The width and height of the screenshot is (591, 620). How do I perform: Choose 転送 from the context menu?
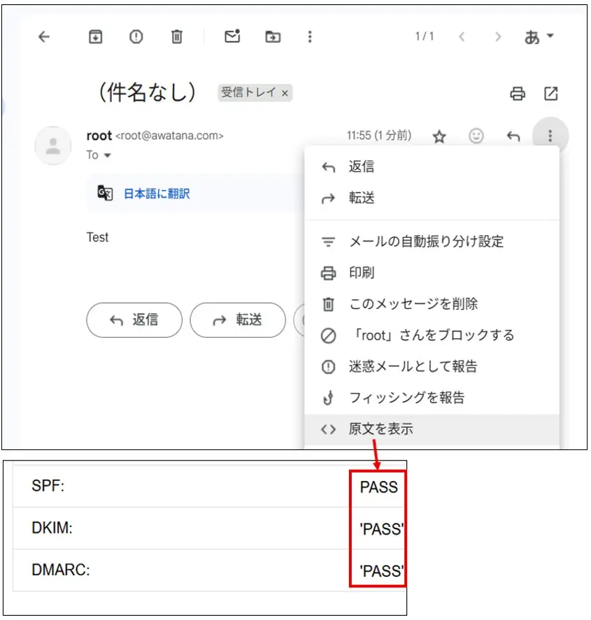click(432, 198)
